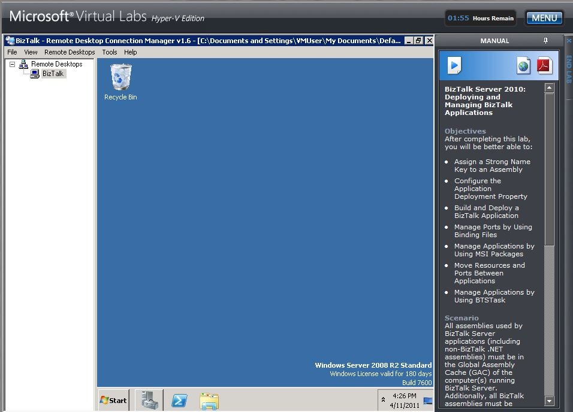The image size is (573, 412).
Task: Click the manual scrollbar down arrow
Action: [549, 401]
